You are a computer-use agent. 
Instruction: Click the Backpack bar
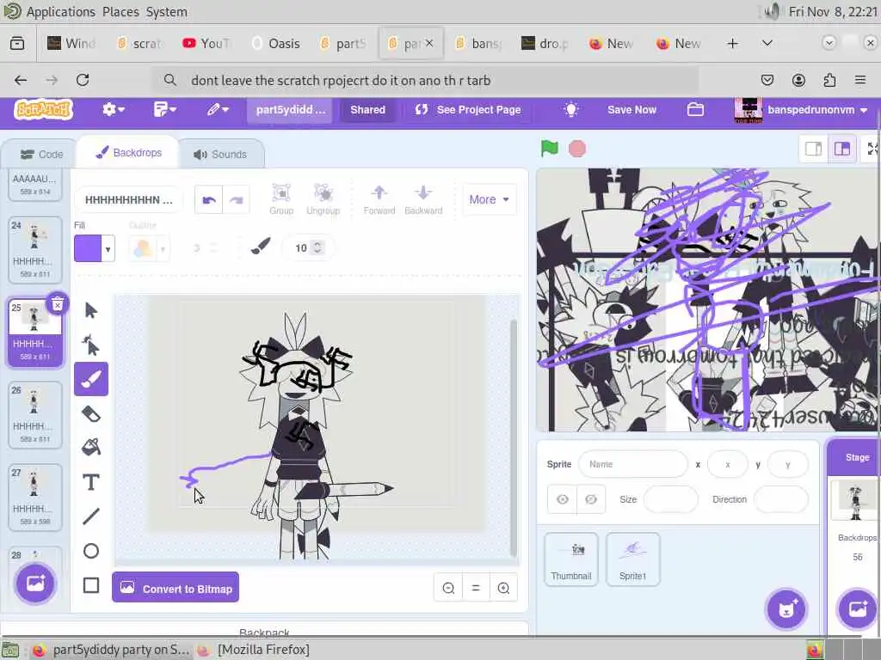[x=264, y=630]
